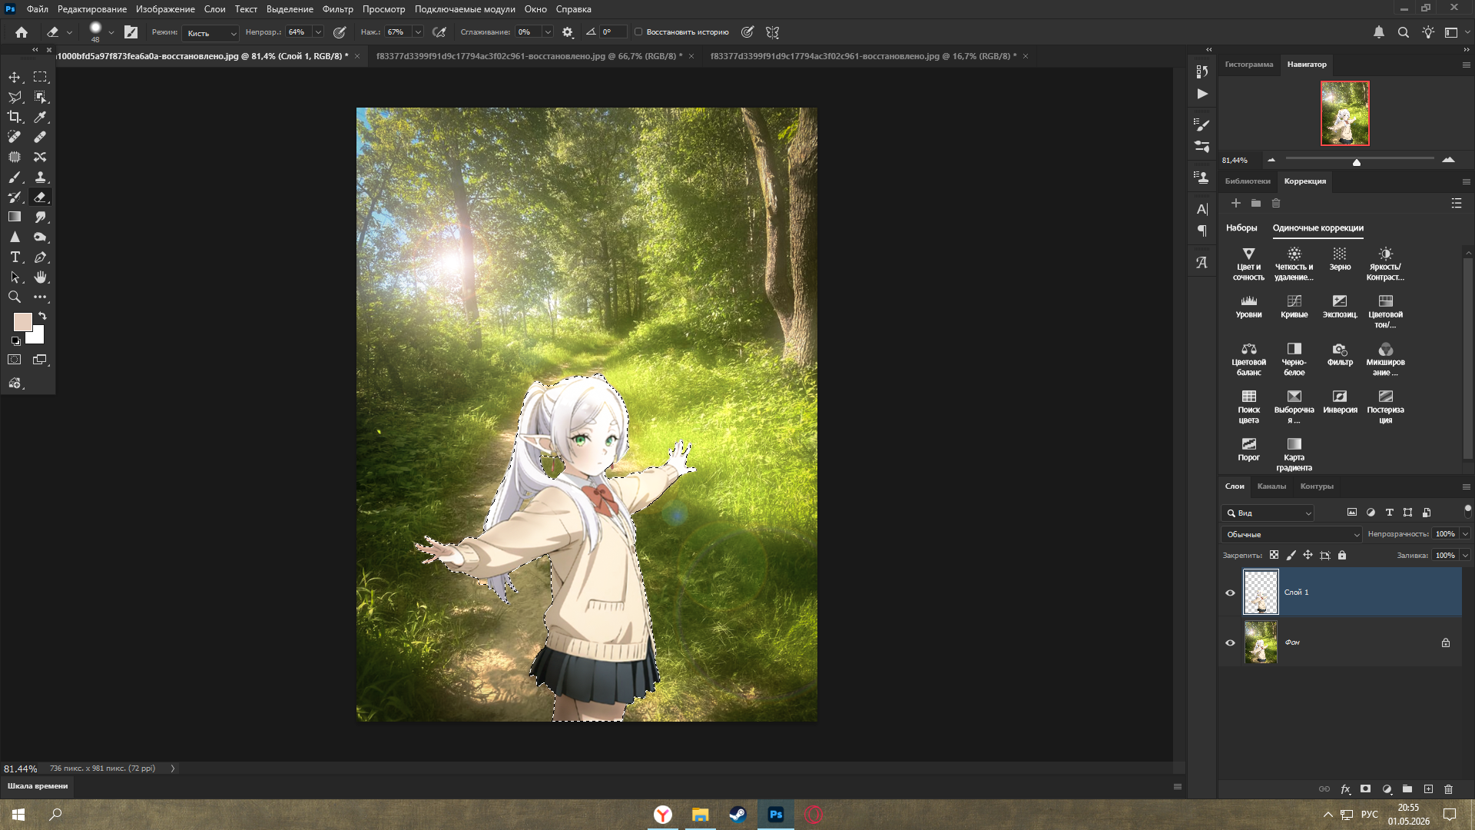Viewport: 1475px width, 830px height.
Task: Open Шкала времени timeline panel
Action: [x=38, y=786]
